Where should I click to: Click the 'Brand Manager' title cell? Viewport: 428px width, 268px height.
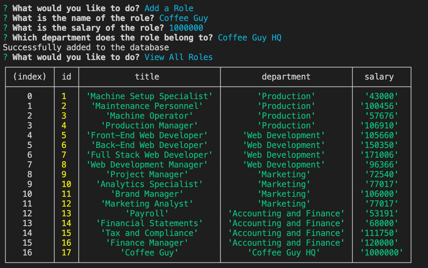pyautogui.click(x=147, y=194)
